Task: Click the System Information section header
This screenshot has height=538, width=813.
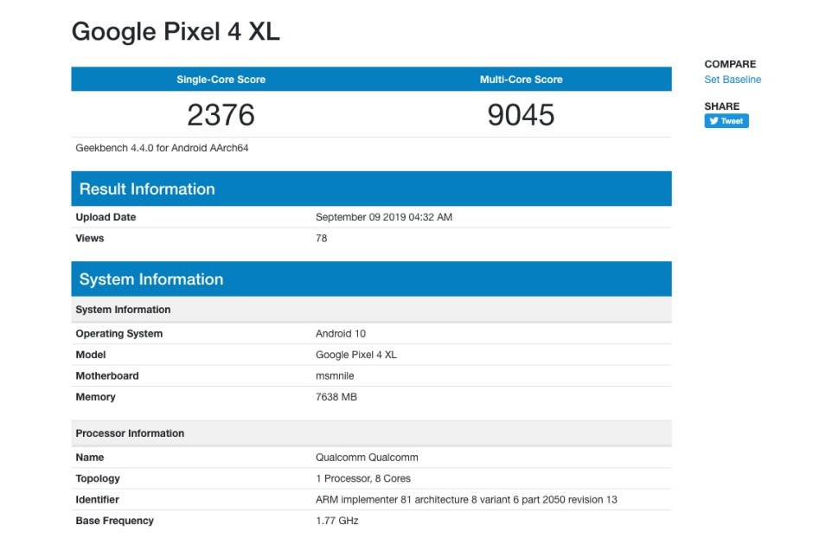Action: [x=150, y=279]
